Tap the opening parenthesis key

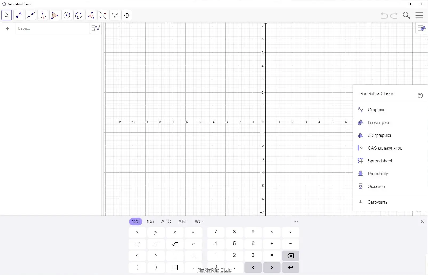(137, 268)
